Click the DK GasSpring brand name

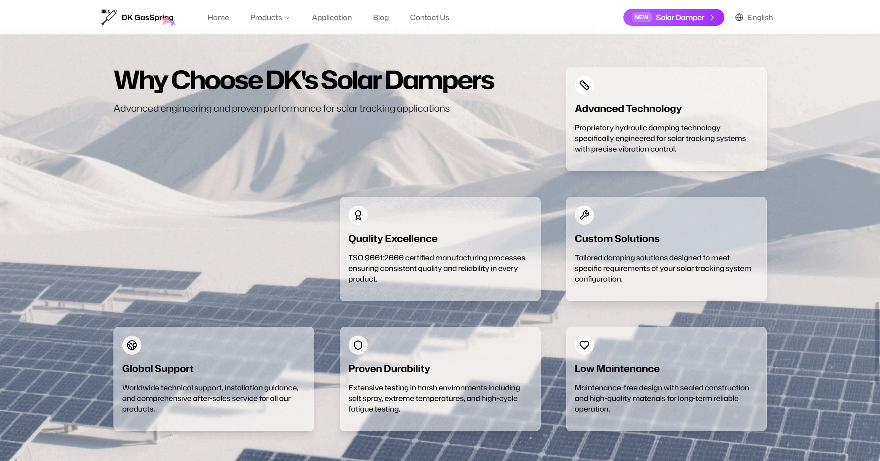[147, 18]
